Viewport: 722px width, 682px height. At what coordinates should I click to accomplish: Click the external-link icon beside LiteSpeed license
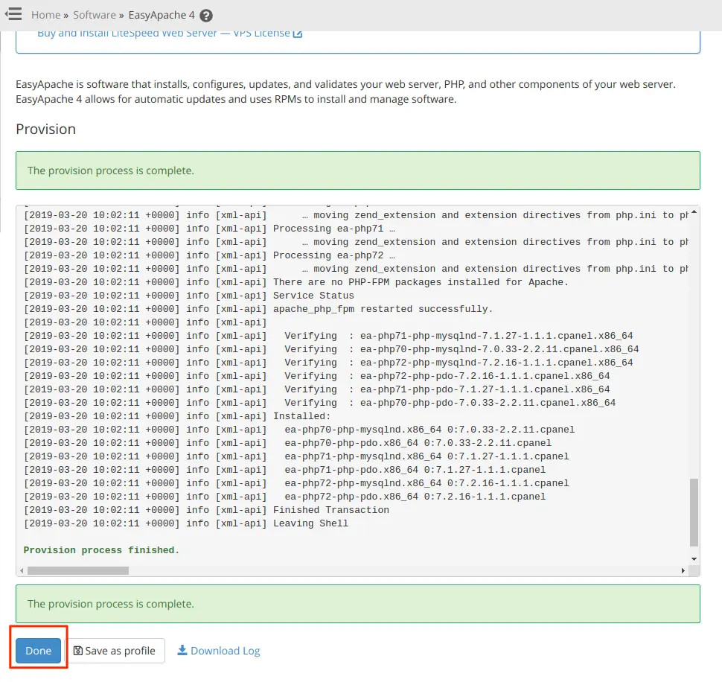[298, 33]
